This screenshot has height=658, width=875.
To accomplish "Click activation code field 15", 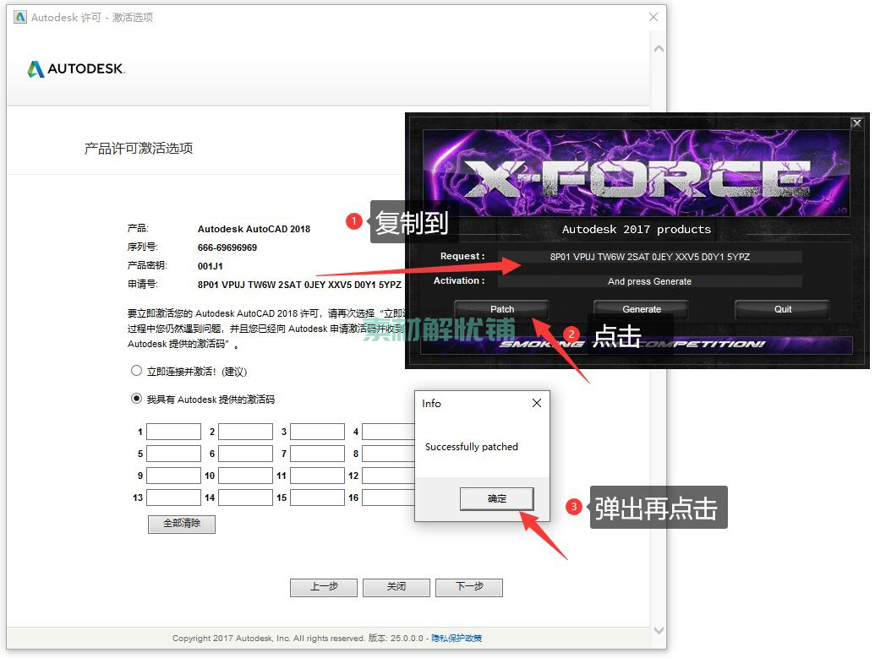I will [318, 498].
